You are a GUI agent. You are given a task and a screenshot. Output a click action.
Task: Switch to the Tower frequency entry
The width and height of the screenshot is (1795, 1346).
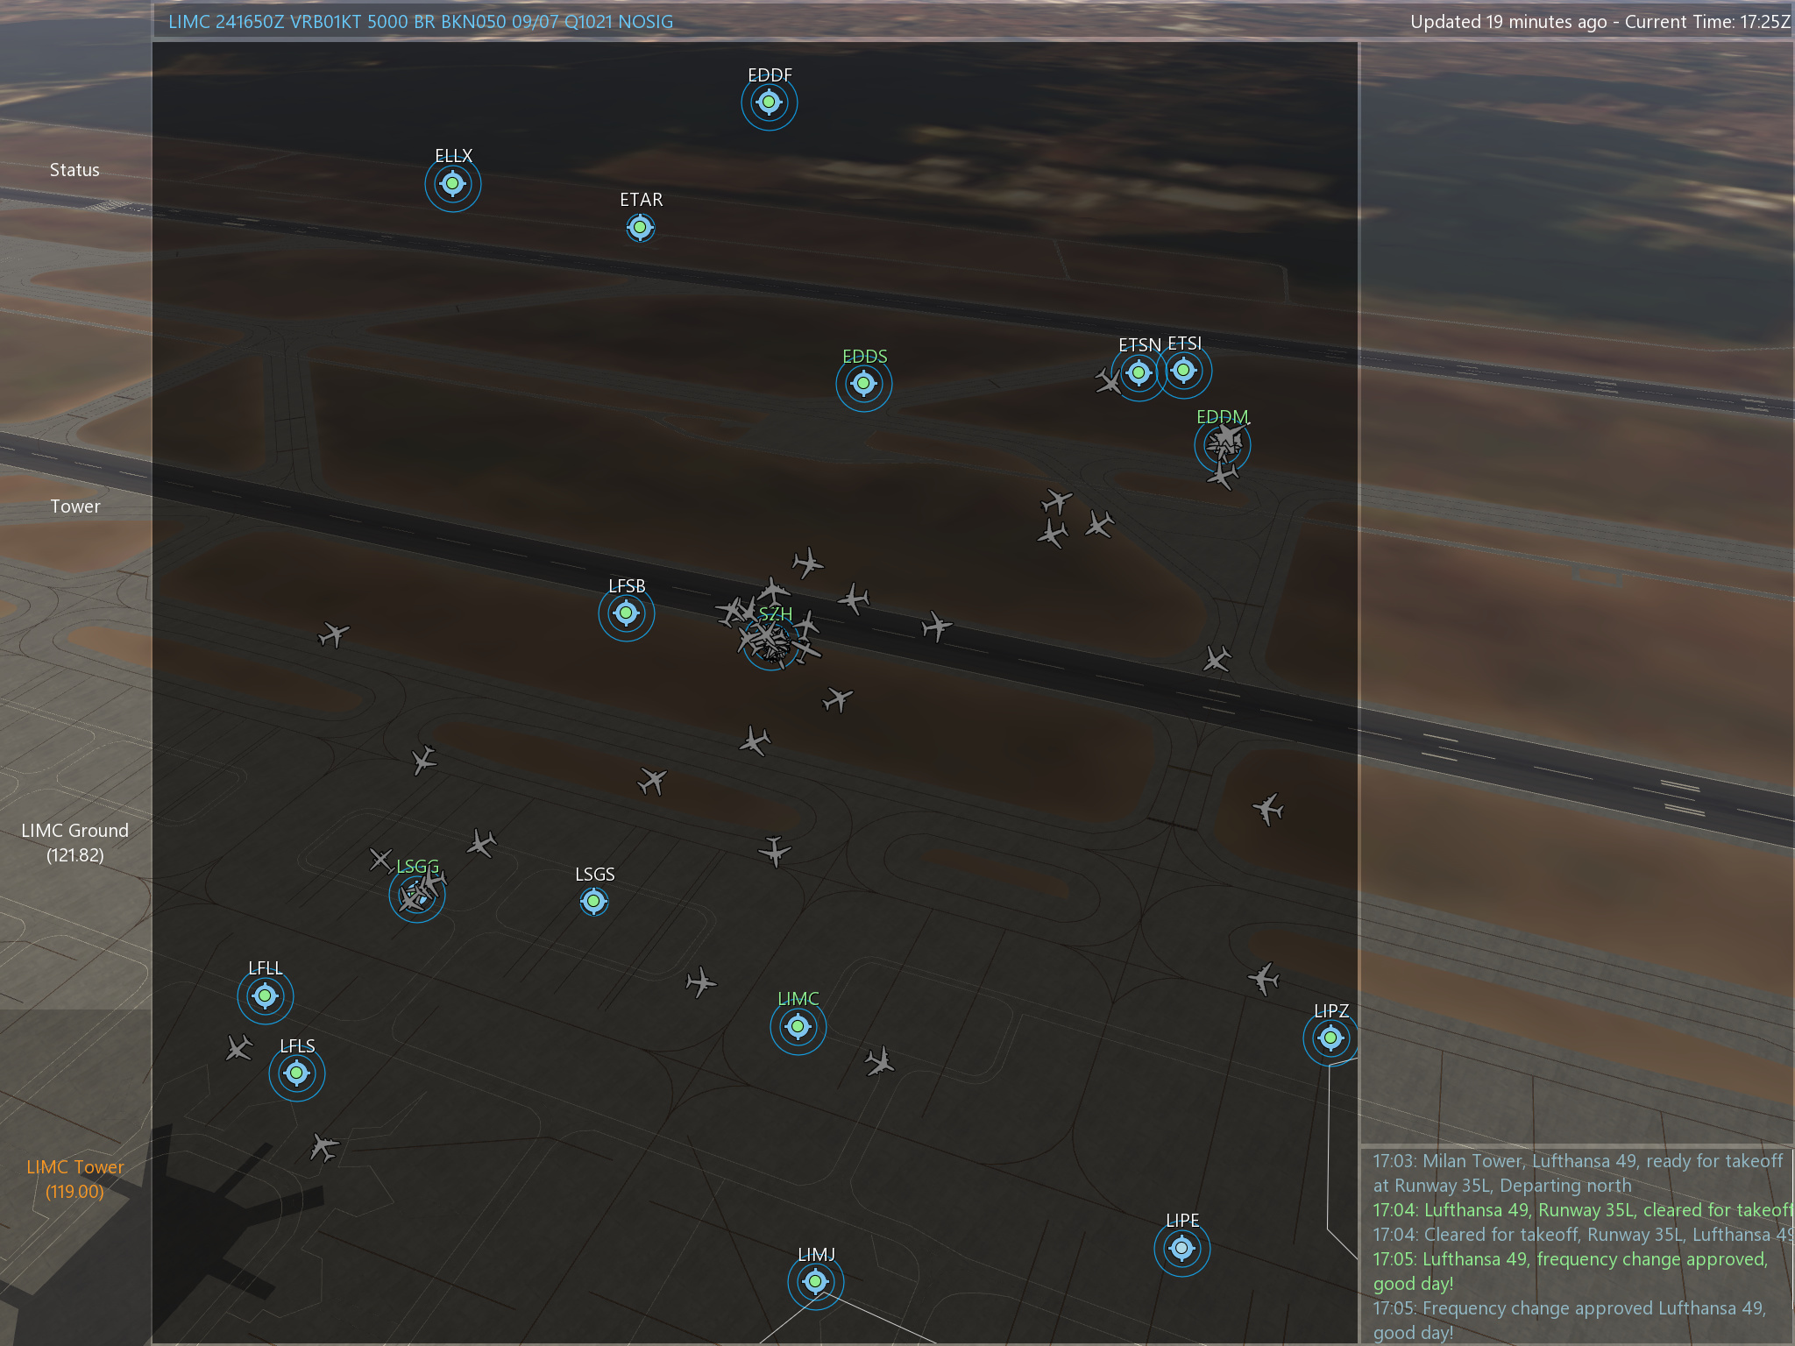coord(74,507)
